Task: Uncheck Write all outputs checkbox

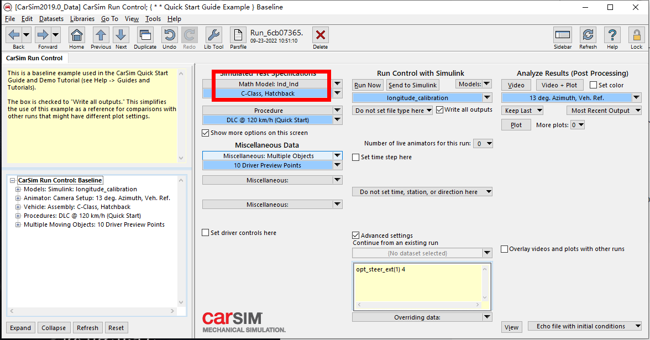Action: (x=439, y=109)
